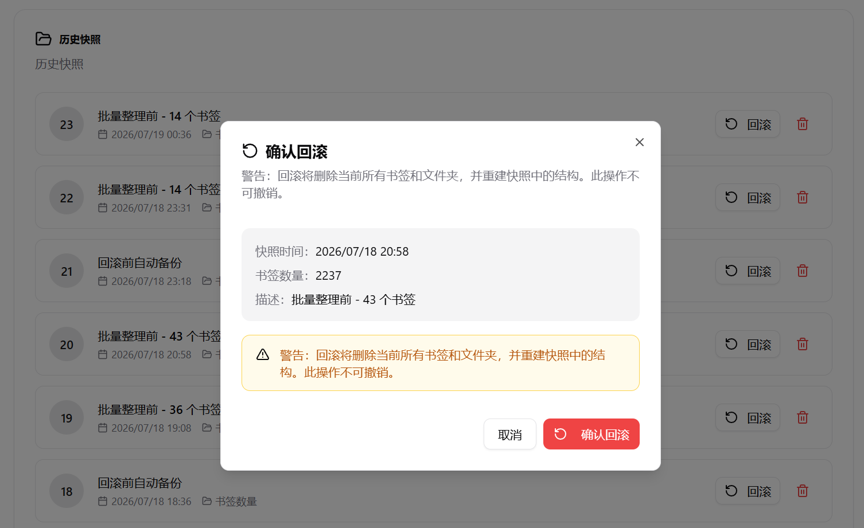Click the rollback icon beside dialog title
864x528 pixels.
250,151
